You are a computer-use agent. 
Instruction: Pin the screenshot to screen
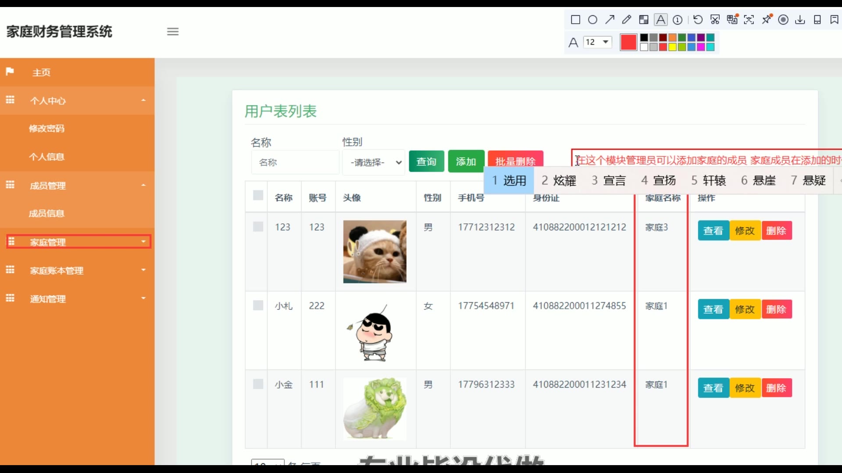(x=767, y=20)
